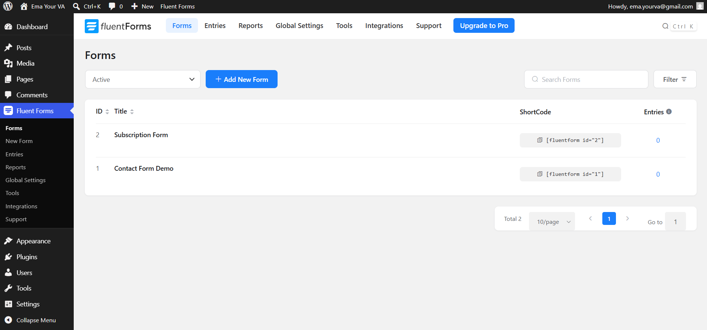
Task: Click Add New Form button
Action: coord(241,79)
